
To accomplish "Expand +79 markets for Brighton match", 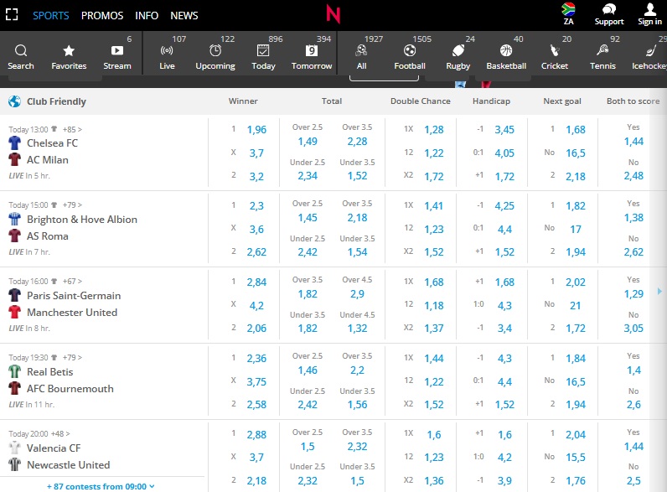I will [x=72, y=205].
